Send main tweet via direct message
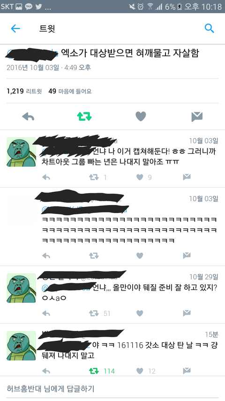This screenshot has width=225, height=401. (x=197, y=117)
